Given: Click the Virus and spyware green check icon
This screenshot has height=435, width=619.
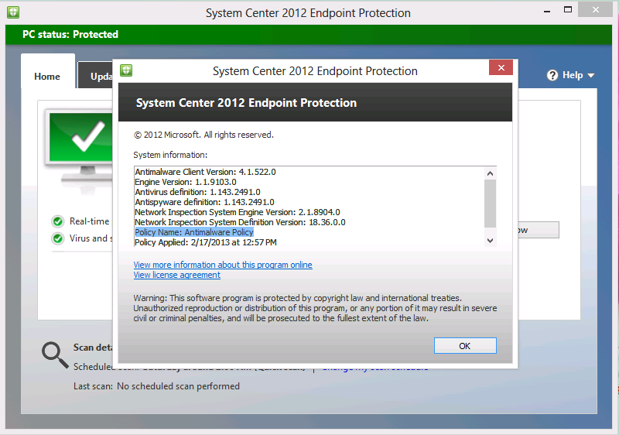Looking at the screenshot, I should (x=57, y=238).
